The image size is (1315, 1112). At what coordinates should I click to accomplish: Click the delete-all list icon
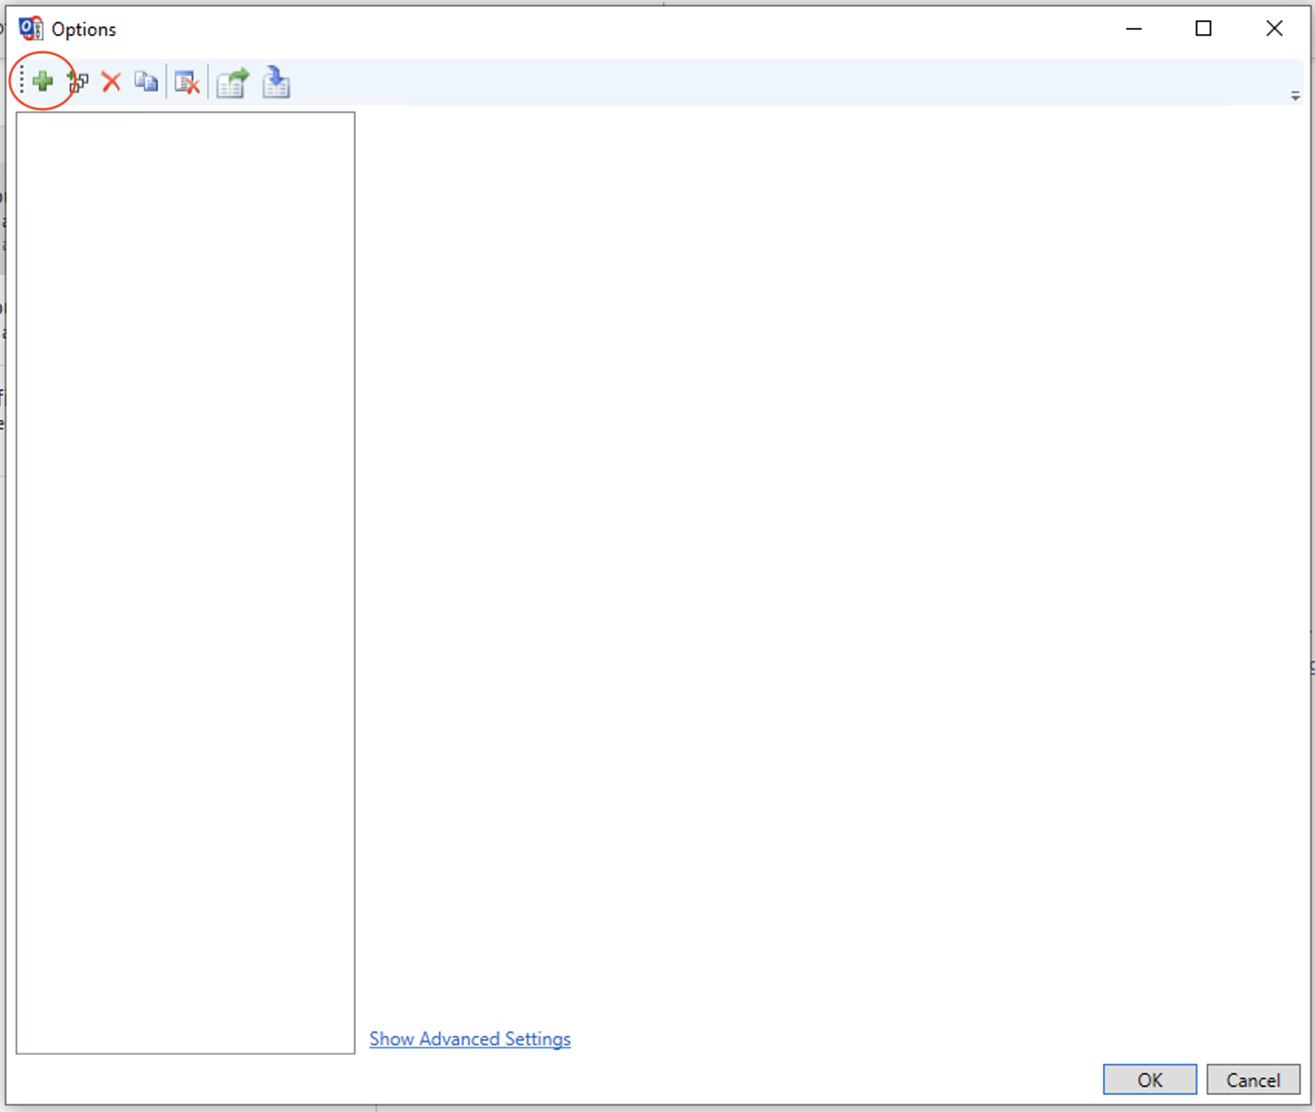pos(187,82)
